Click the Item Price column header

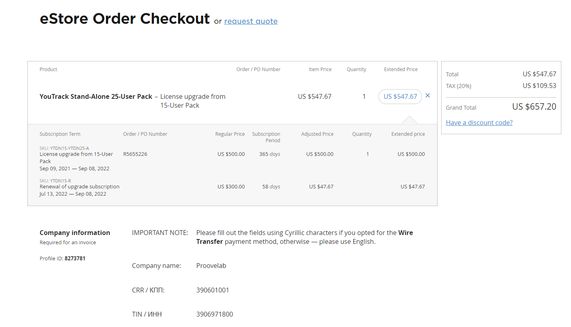[x=320, y=69]
